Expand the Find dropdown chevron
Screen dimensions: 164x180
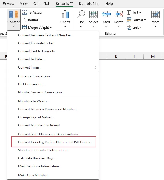coord(81,27)
